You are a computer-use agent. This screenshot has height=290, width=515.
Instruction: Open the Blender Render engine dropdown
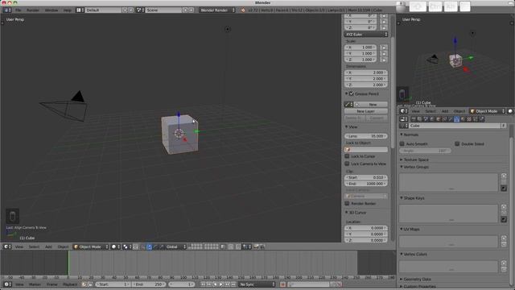(x=217, y=10)
